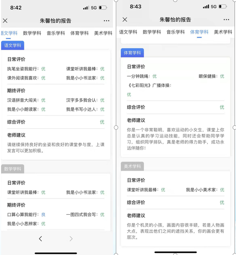Close the report in the left phone screen
Viewport: 236px width, 255px height.
(5, 21)
